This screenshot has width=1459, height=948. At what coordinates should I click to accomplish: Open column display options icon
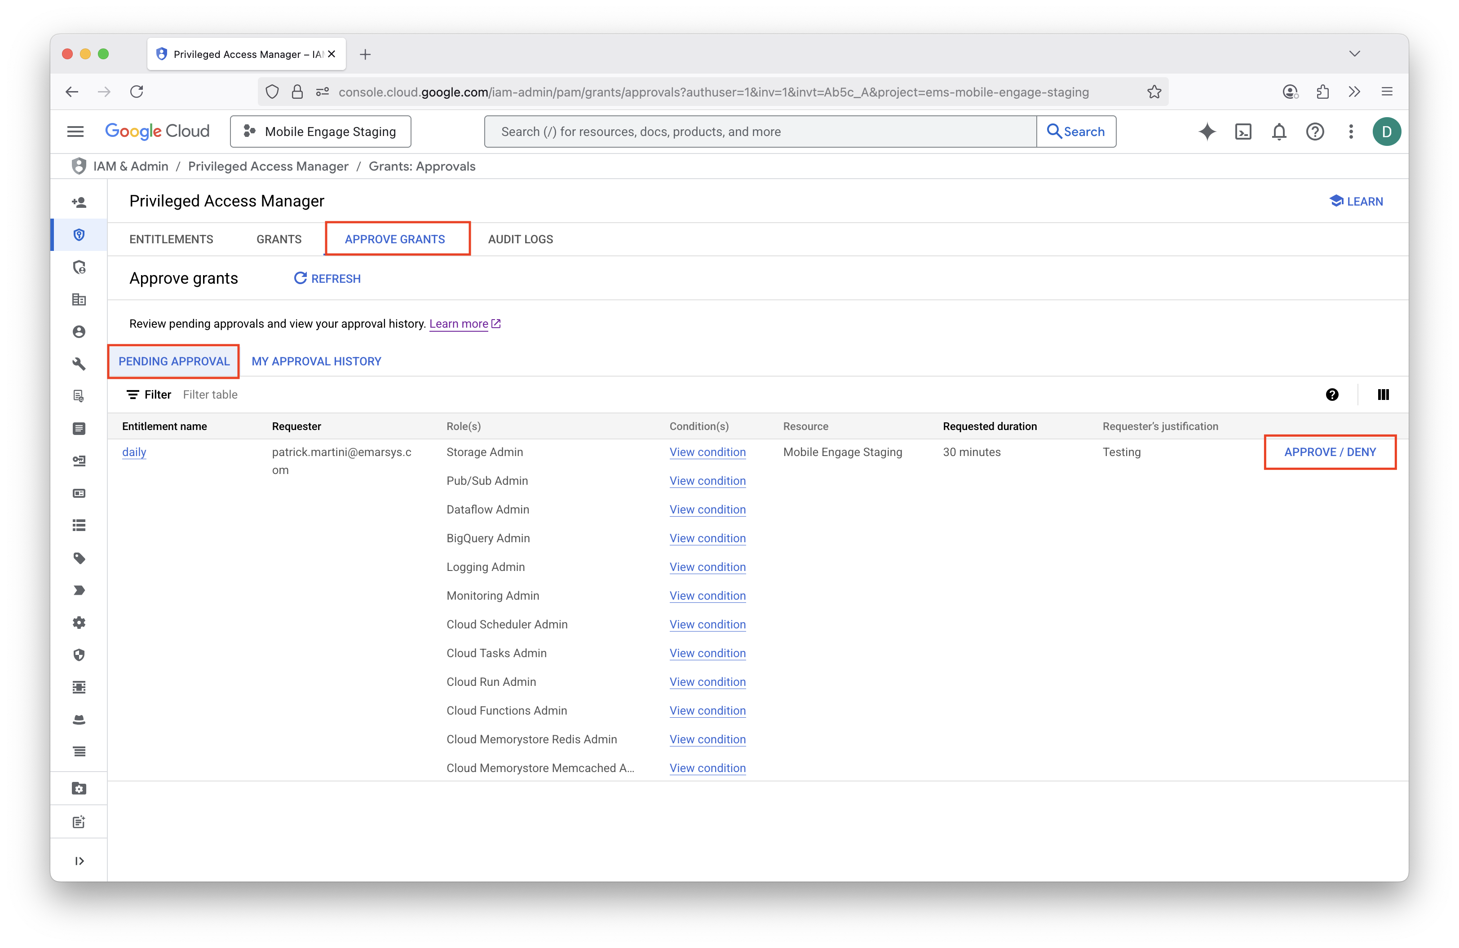[x=1383, y=395]
